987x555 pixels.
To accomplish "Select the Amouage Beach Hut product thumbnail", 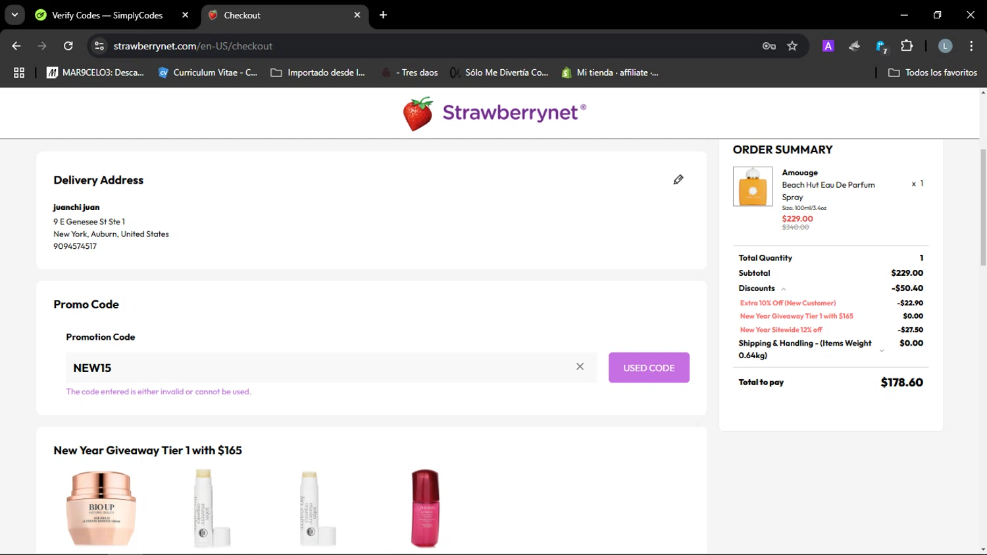I will pos(753,186).
